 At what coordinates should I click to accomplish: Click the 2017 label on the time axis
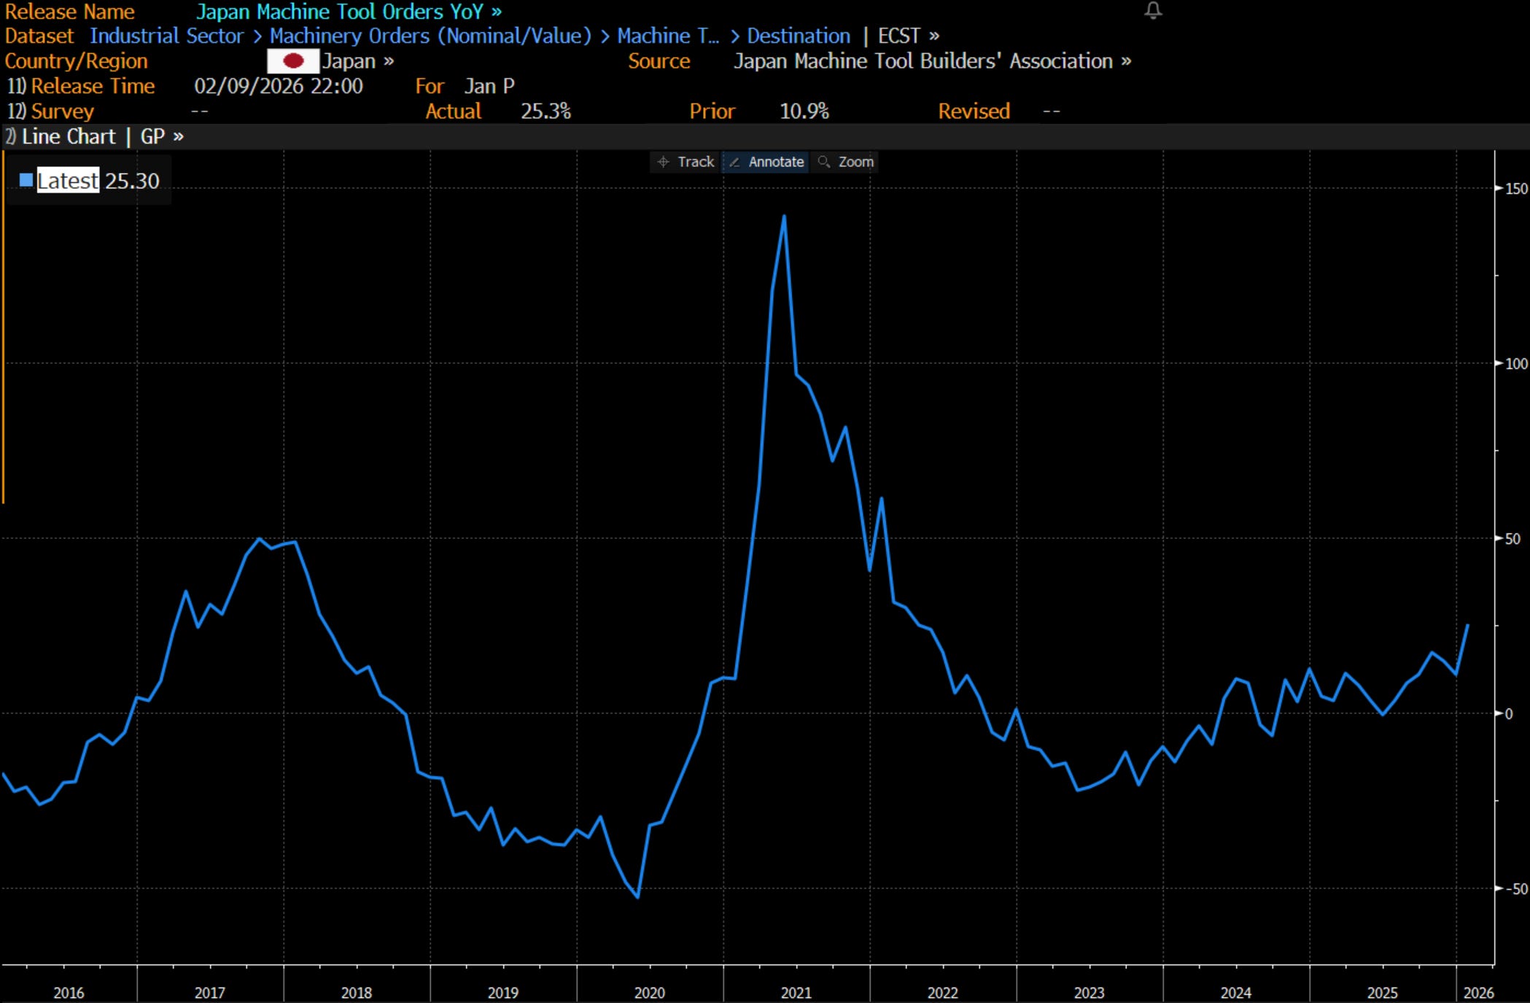coord(209,993)
